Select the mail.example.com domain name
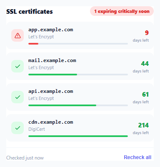 click(x=52, y=61)
